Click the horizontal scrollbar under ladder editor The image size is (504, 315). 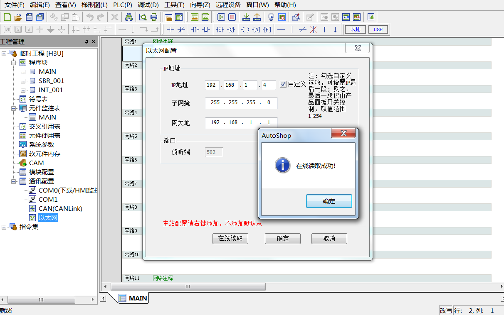coord(188,287)
